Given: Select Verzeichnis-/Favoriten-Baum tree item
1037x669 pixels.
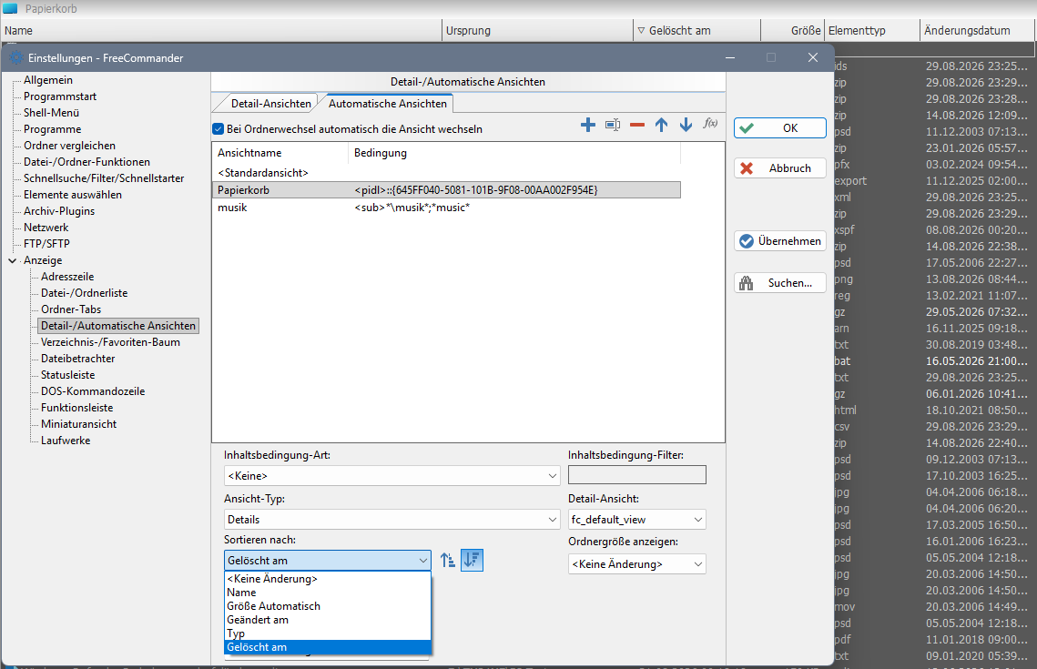Looking at the screenshot, I should pos(110,342).
